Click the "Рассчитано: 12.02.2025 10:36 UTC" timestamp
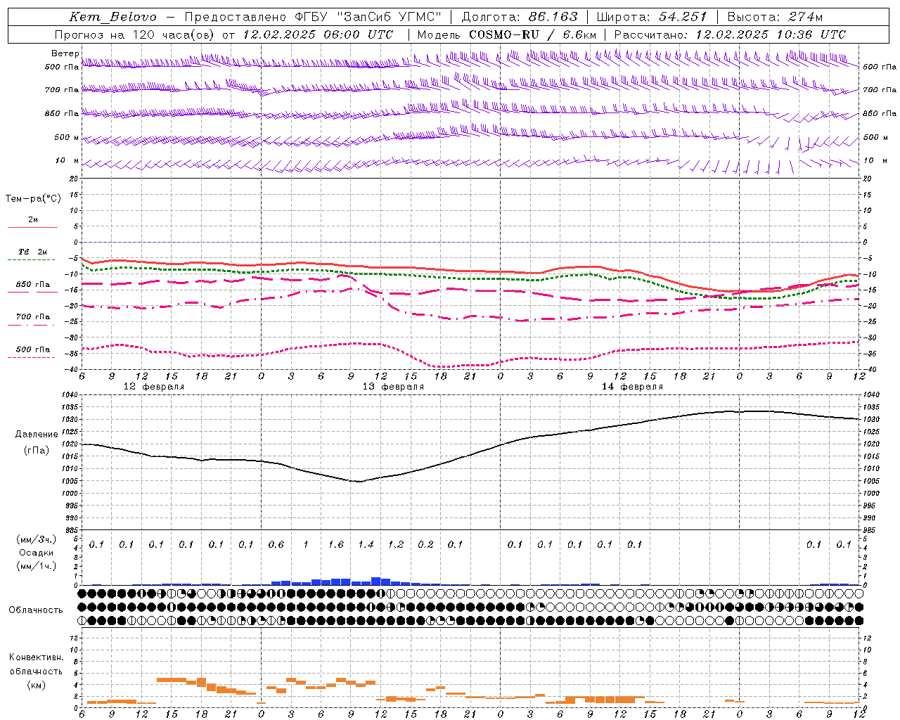The image size is (900, 720). coord(730,34)
